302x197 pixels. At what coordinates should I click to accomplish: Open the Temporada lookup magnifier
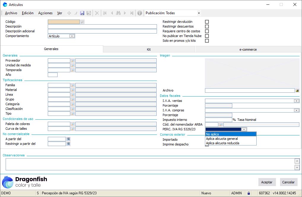click(73, 70)
